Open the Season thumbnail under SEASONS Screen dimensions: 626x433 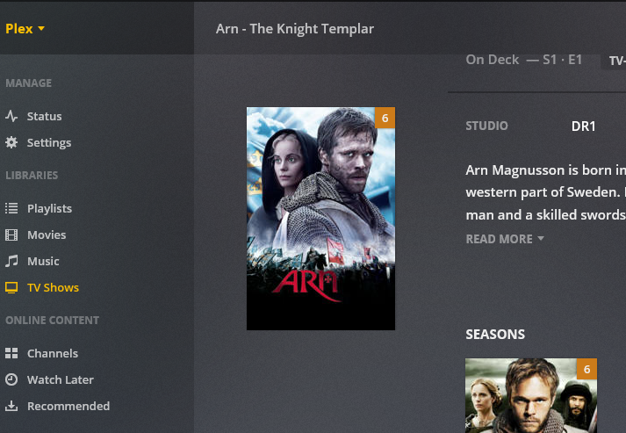point(531,395)
